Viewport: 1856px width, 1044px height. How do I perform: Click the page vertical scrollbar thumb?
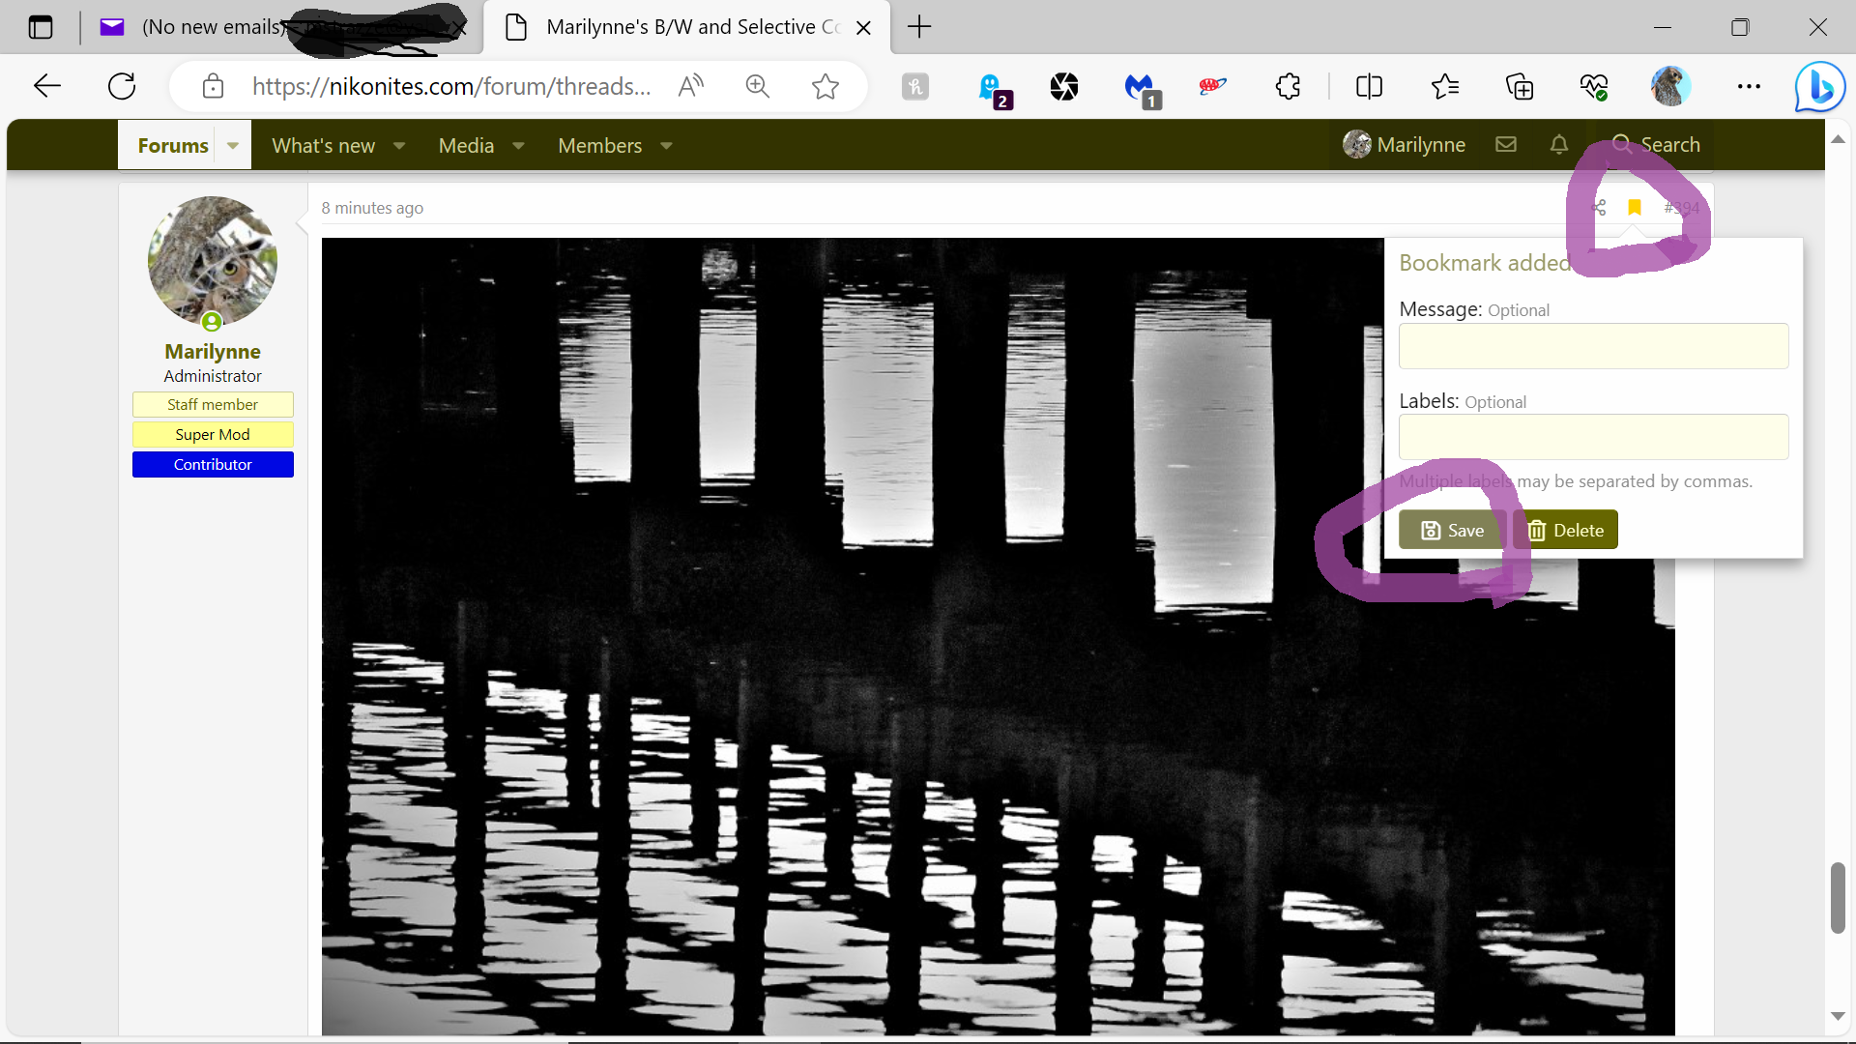point(1838,897)
